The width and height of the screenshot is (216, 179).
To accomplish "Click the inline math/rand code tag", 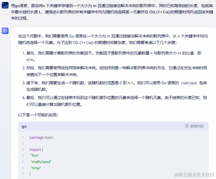I will [x=189, y=83].
